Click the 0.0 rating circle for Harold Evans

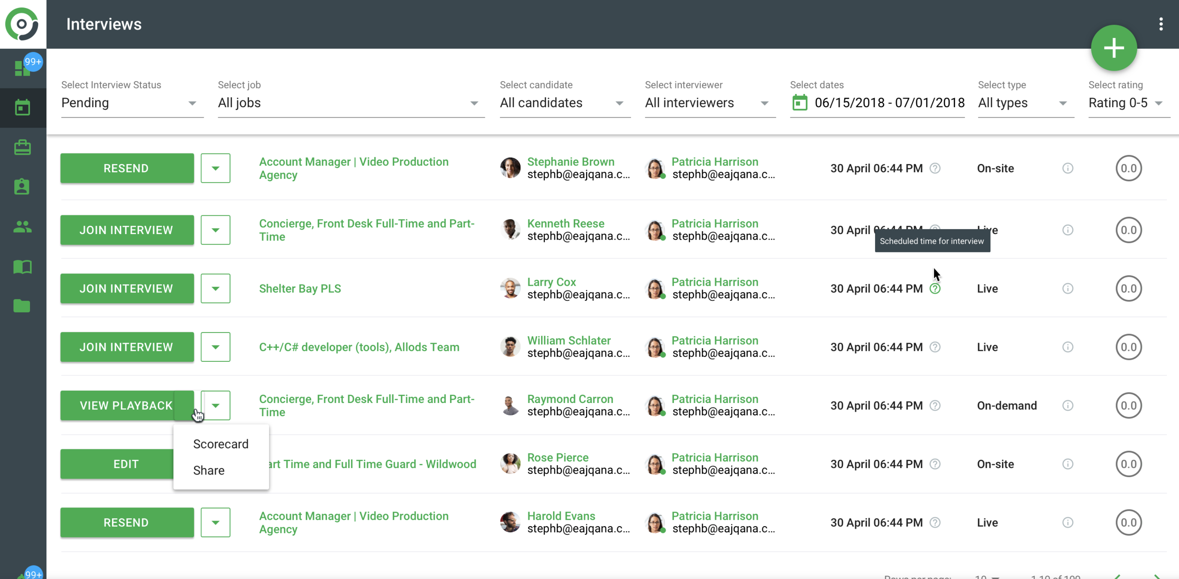click(1128, 522)
